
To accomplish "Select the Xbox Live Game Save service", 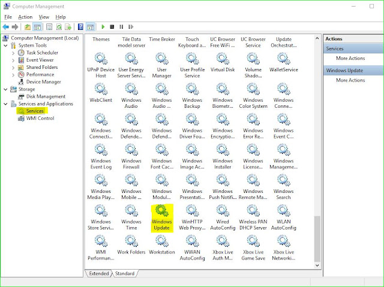I will click(x=253, y=249).
